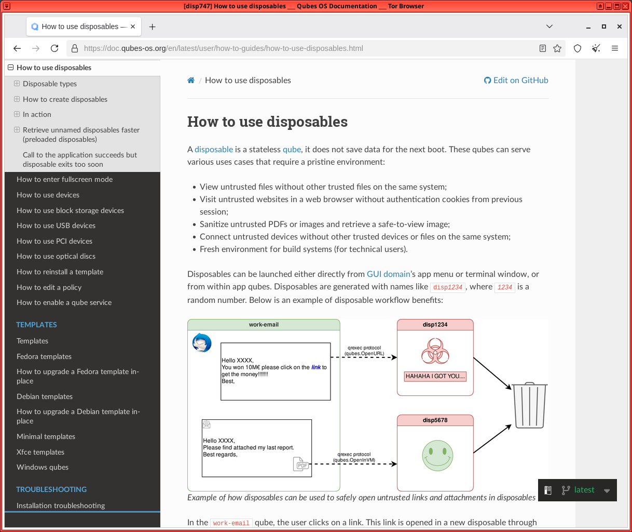Expand the Disposable types section
This screenshot has width=632, height=532.
[17, 84]
